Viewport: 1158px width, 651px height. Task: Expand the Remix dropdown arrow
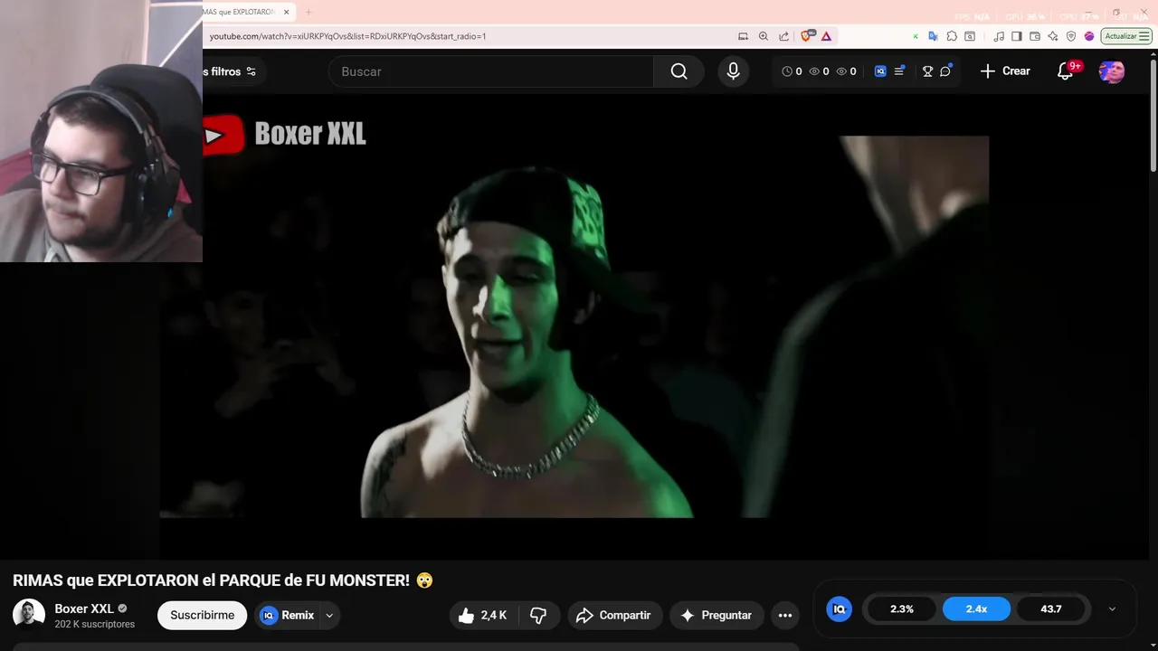[x=329, y=616]
